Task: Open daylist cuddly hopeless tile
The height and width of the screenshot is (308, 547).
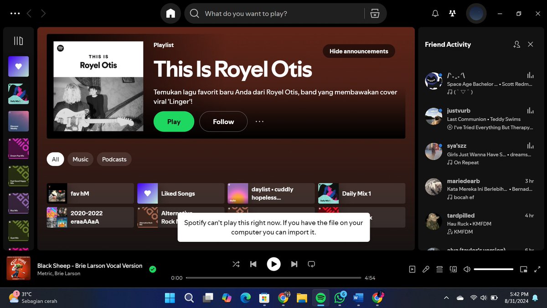Action: coord(271,193)
